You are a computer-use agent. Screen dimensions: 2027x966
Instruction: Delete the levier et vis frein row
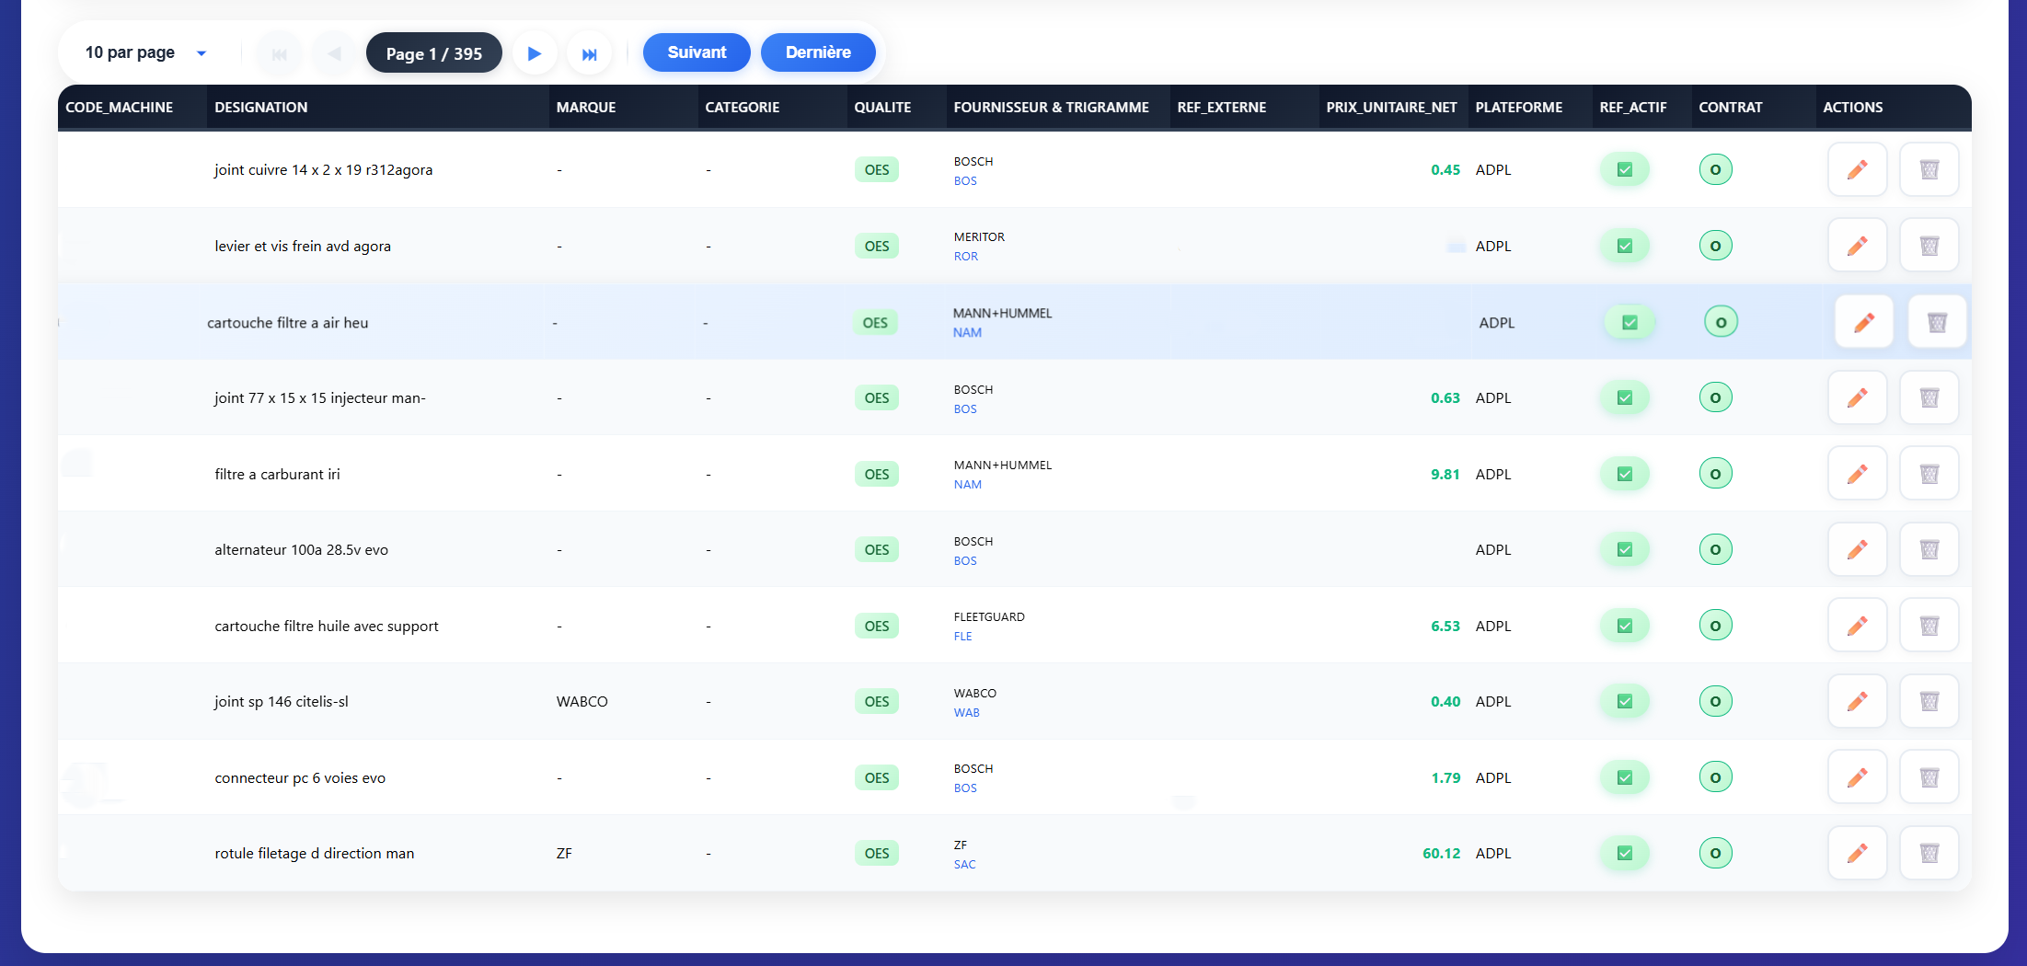1929,246
